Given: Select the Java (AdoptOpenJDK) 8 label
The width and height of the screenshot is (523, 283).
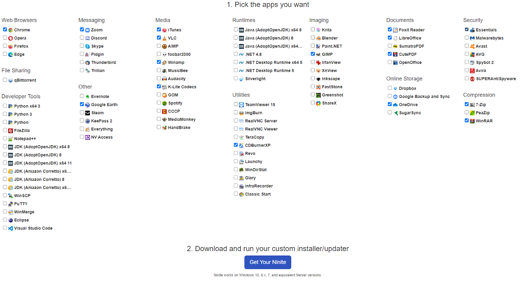Looking at the screenshot, I should click(x=269, y=38).
